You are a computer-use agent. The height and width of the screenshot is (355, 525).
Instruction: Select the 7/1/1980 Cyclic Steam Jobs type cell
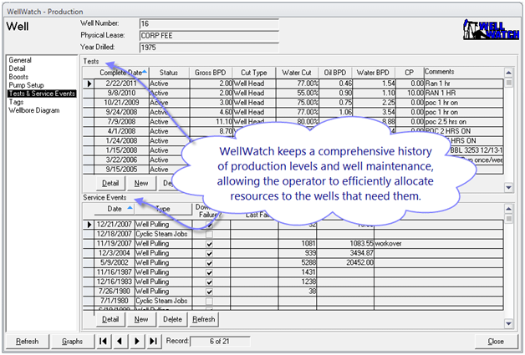163,301
